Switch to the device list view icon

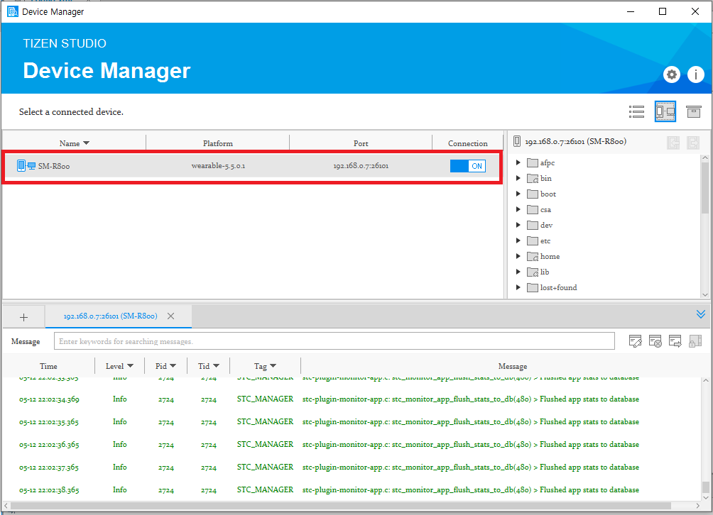(636, 111)
